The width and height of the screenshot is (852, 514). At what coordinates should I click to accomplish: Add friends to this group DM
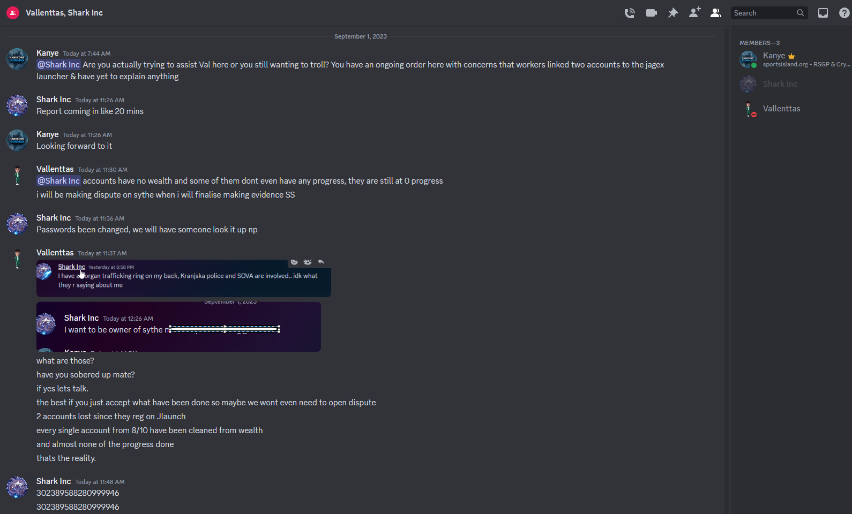pyautogui.click(x=694, y=12)
